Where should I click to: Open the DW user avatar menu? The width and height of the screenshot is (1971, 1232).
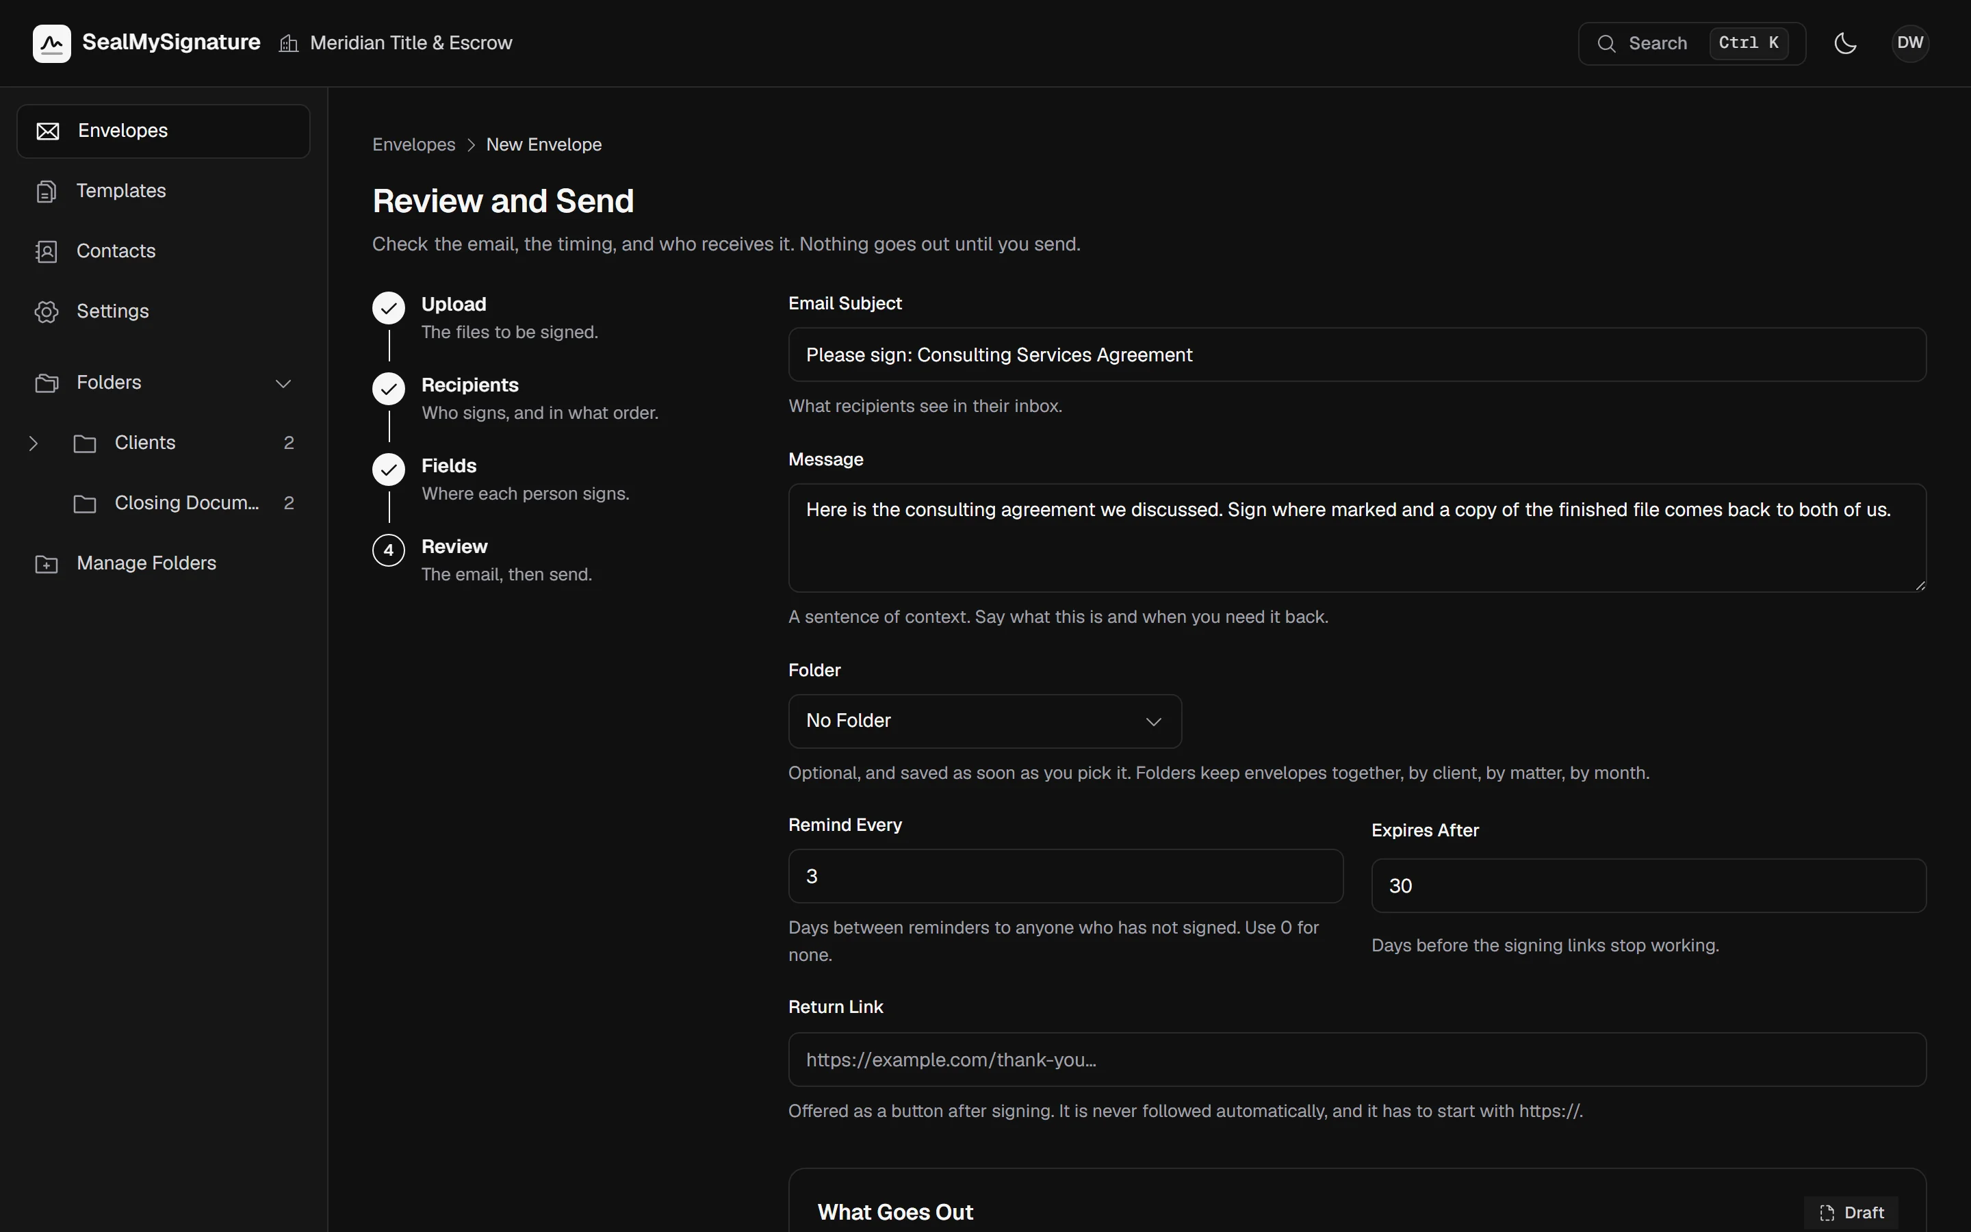click(1910, 43)
